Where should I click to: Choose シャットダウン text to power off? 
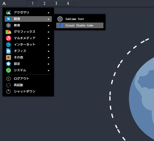(25, 91)
